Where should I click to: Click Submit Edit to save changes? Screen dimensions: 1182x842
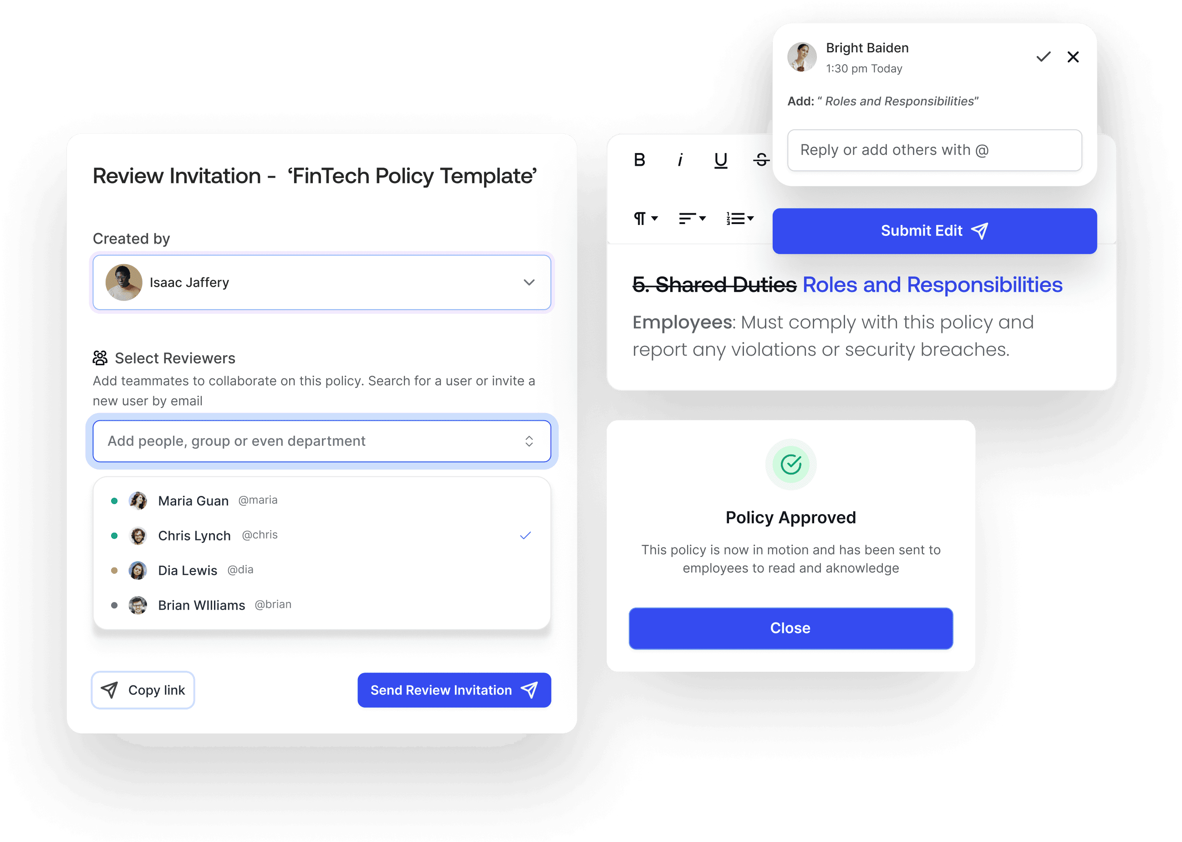pyautogui.click(x=936, y=230)
